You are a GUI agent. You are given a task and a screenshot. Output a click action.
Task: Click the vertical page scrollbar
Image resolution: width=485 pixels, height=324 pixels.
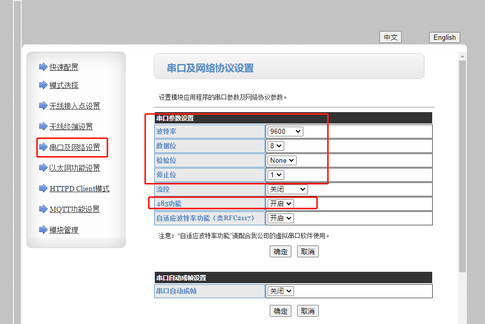tap(462, 165)
